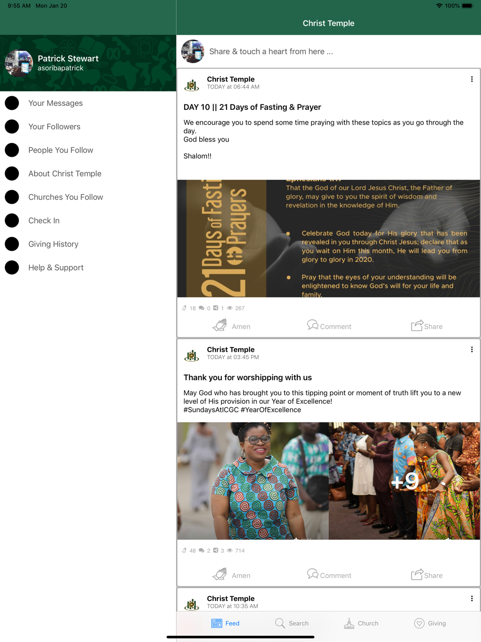Viewport: 481px width, 642px height.
Task: Open the Giving tab heart icon
Action: [419, 623]
